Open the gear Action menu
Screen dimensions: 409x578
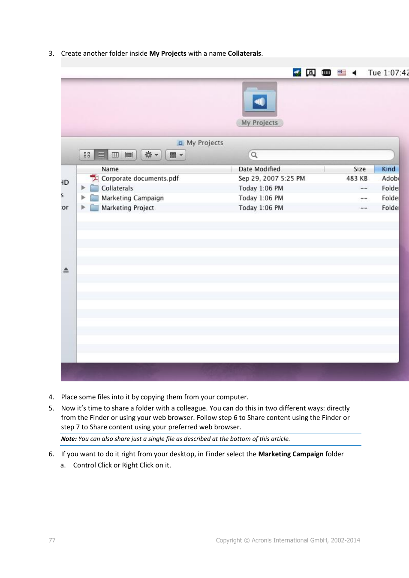[151, 155]
